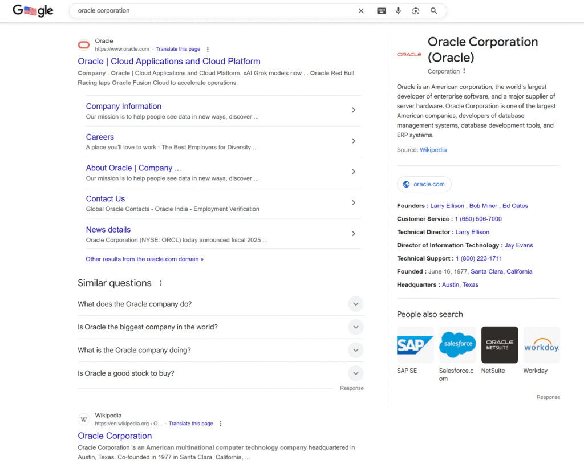Click the https://www.oracle.com URL text

[122, 49]
